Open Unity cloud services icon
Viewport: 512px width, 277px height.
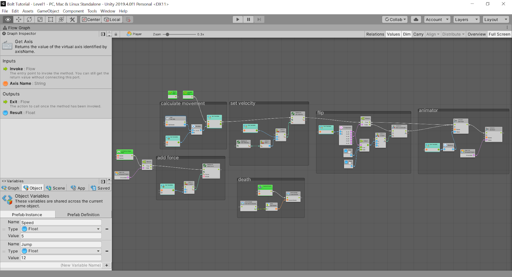(416, 19)
